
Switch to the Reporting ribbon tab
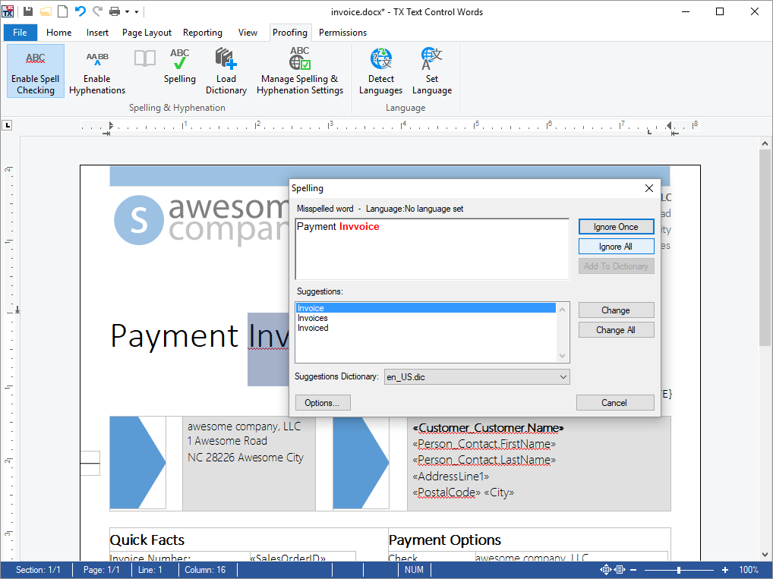coord(202,33)
